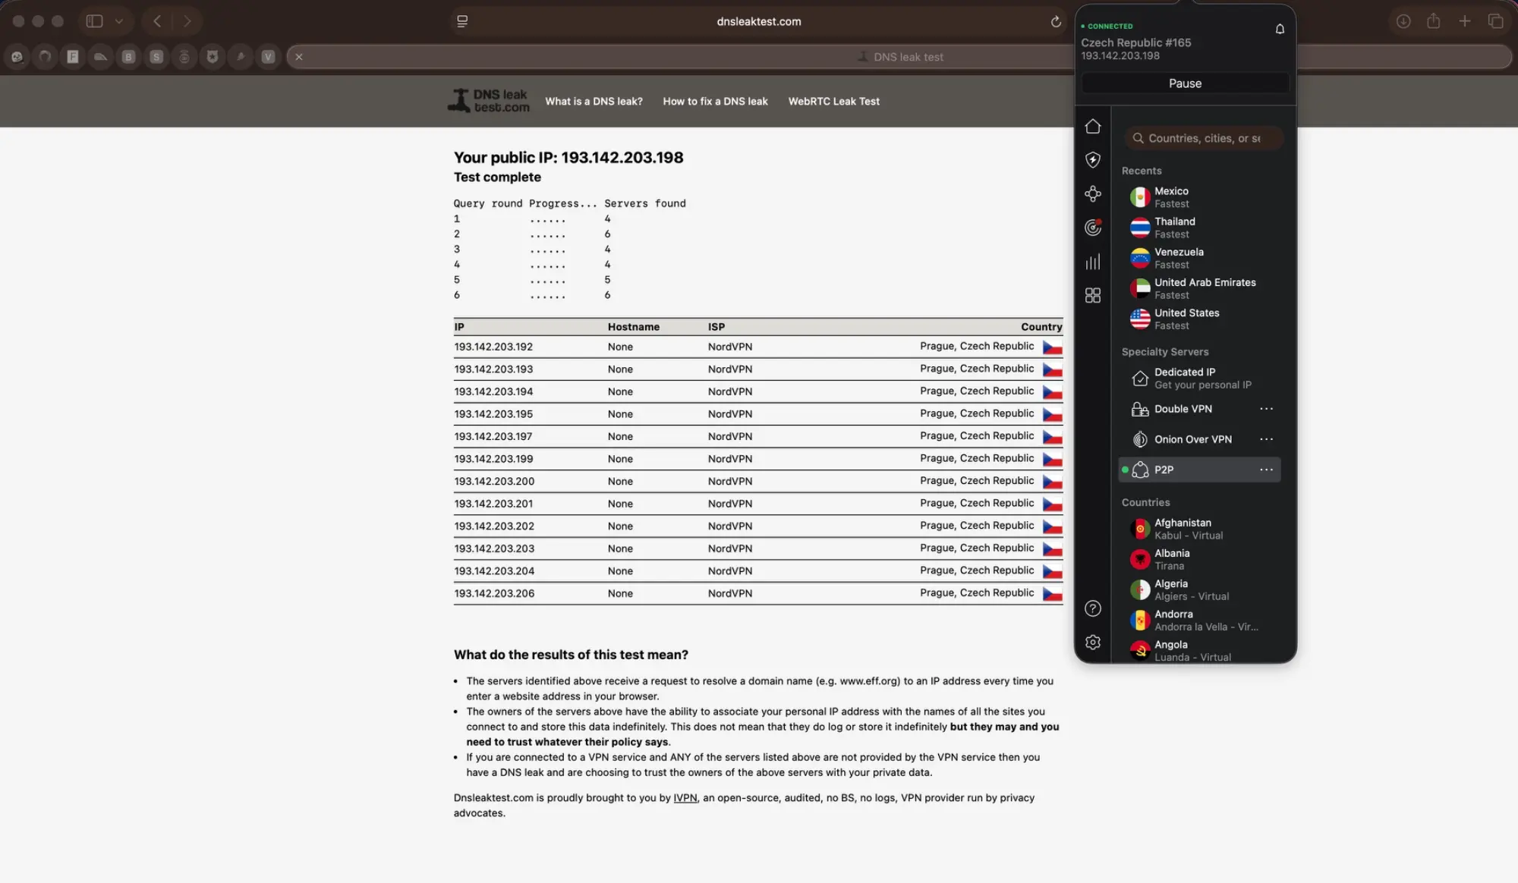Switch to the WebRTC Leak Test page
Viewport: 1518px width, 883px height.
click(x=833, y=101)
